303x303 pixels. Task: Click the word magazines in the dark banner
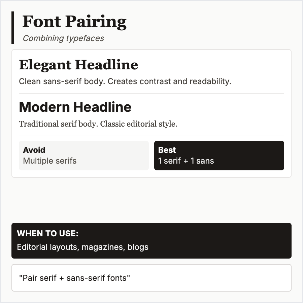tap(103, 247)
